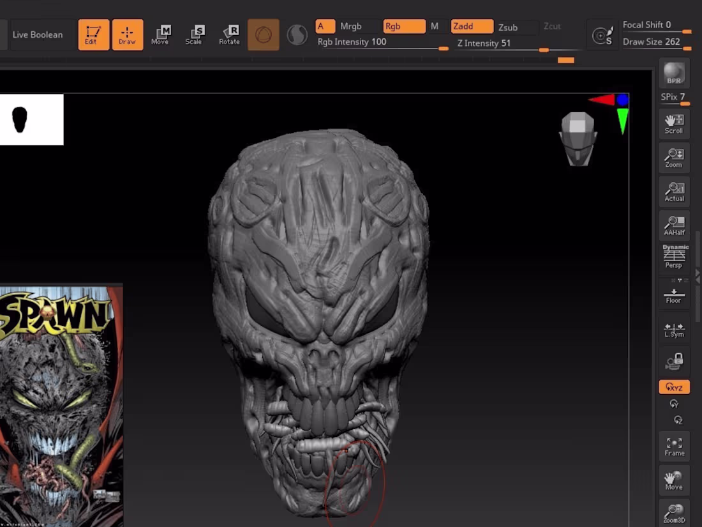This screenshot has height=527, width=702.
Task: Toggle Edit mode on
Action: pyautogui.click(x=93, y=34)
